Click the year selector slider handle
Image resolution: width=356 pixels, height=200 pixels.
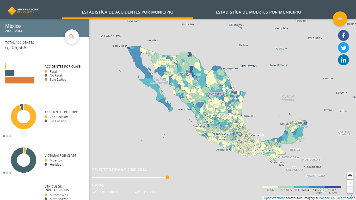click(167, 177)
